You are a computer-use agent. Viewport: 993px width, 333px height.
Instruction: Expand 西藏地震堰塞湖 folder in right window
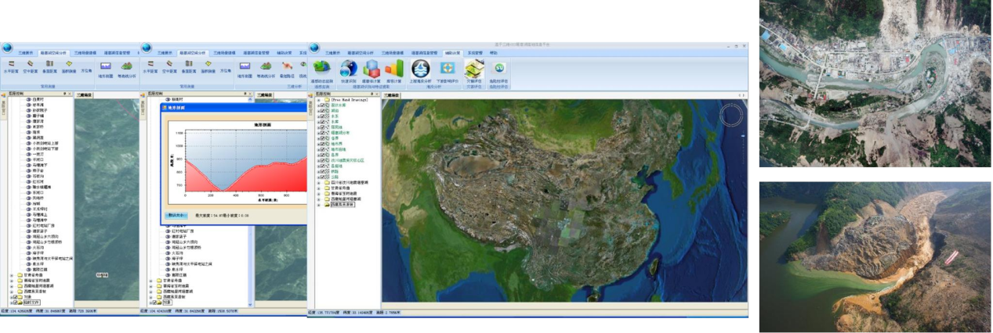[x=318, y=199]
